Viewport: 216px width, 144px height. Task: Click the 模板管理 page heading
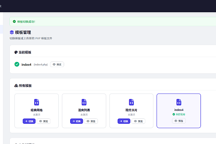point(23,32)
